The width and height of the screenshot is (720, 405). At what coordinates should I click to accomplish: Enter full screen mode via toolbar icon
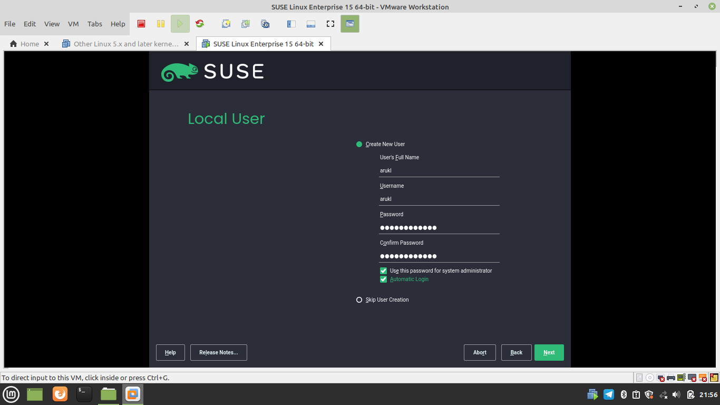330,24
